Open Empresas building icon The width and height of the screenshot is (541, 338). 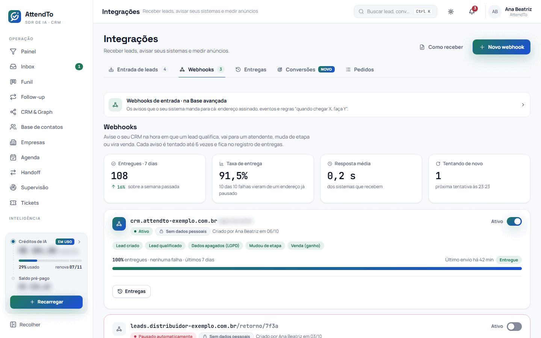[13, 142]
